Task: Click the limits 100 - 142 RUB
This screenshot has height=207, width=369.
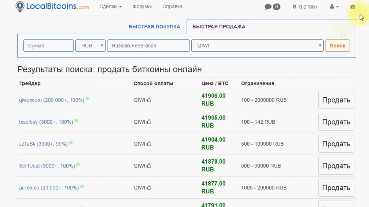Action: pos(258,122)
